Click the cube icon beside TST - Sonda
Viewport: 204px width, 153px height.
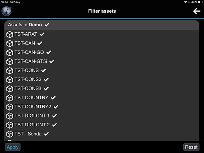click(10, 134)
